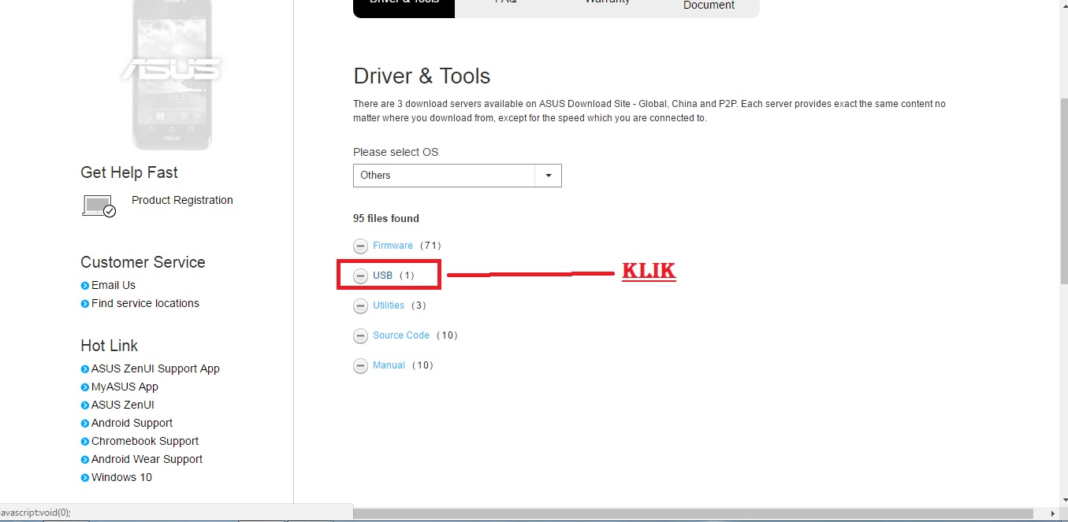Click the Android Wear Support bullet icon
Viewport: 1068px width, 522px height.
point(84,460)
